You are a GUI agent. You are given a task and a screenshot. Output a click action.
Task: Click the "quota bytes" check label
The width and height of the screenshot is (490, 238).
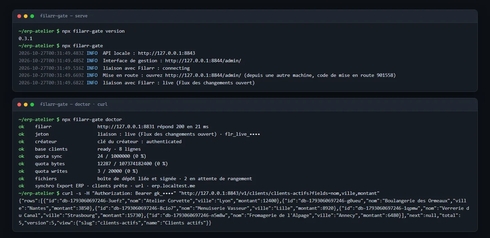pos(50,164)
